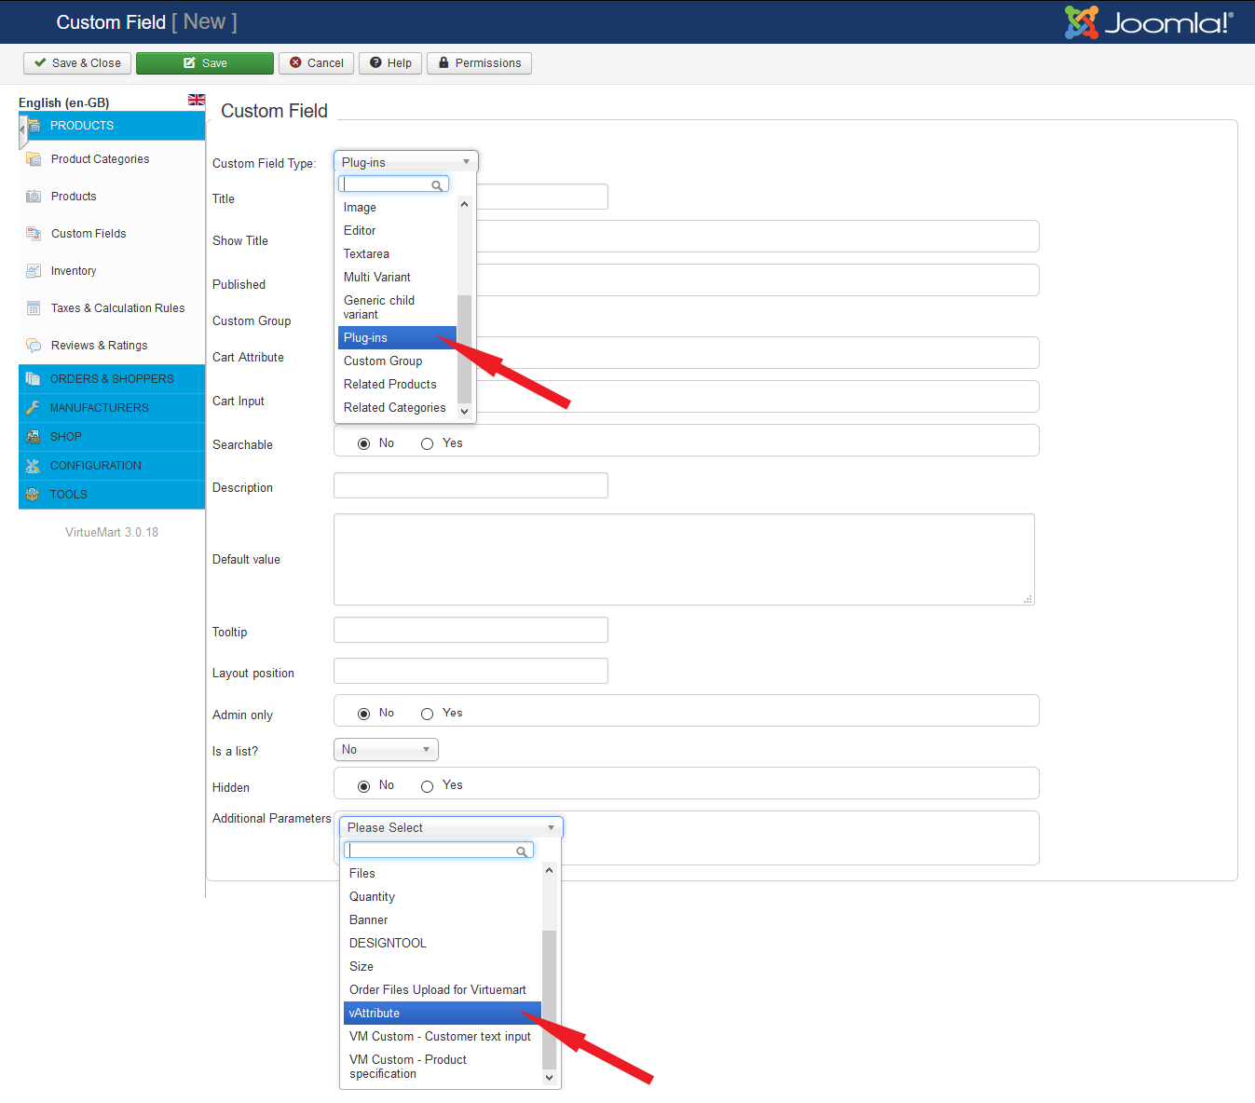Collapse the Custom Field Type dropdown
The height and width of the screenshot is (1103, 1255).
tap(405, 162)
